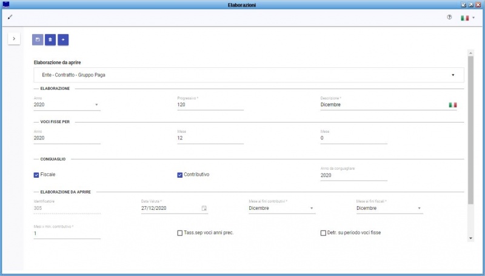Click the blue Add new button
The image size is (485, 276).
(x=63, y=39)
